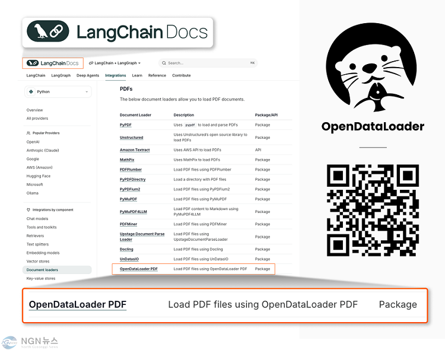This screenshot has width=445, height=350.
Task: Open the MathPix loader link
Action: 127,160
